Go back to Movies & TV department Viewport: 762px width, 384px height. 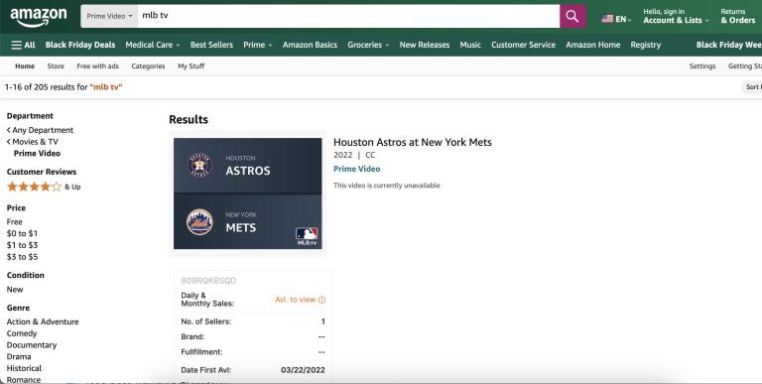33,142
